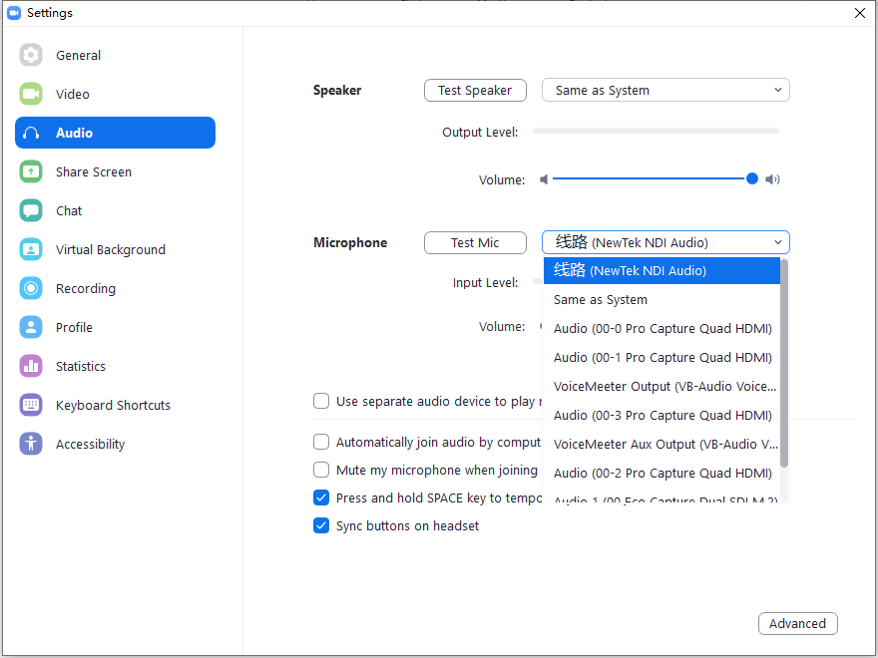Open the Speaker 'Same as System' dropdown
Viewport: 878px width, 658px height.
664,90
